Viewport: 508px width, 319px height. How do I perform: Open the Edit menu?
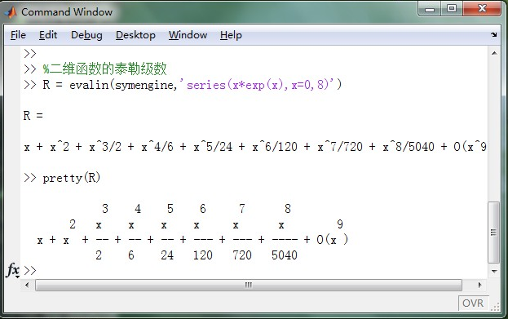[x=48, y=35]
